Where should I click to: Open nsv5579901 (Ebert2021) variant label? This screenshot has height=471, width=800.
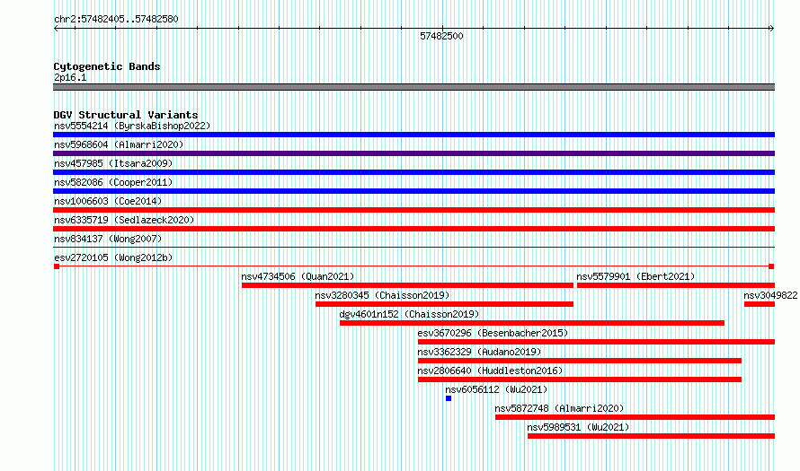tap(636, 276)
